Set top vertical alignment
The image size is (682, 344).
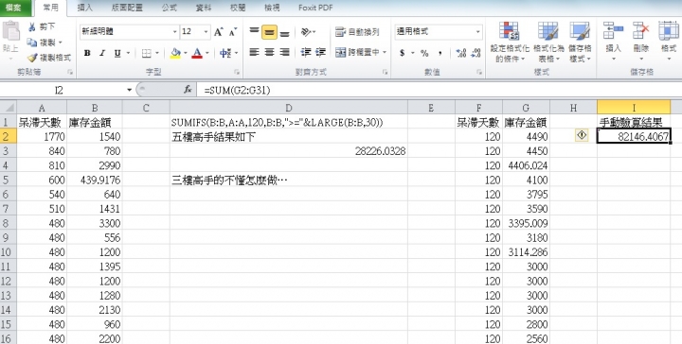tap(255, 32)
